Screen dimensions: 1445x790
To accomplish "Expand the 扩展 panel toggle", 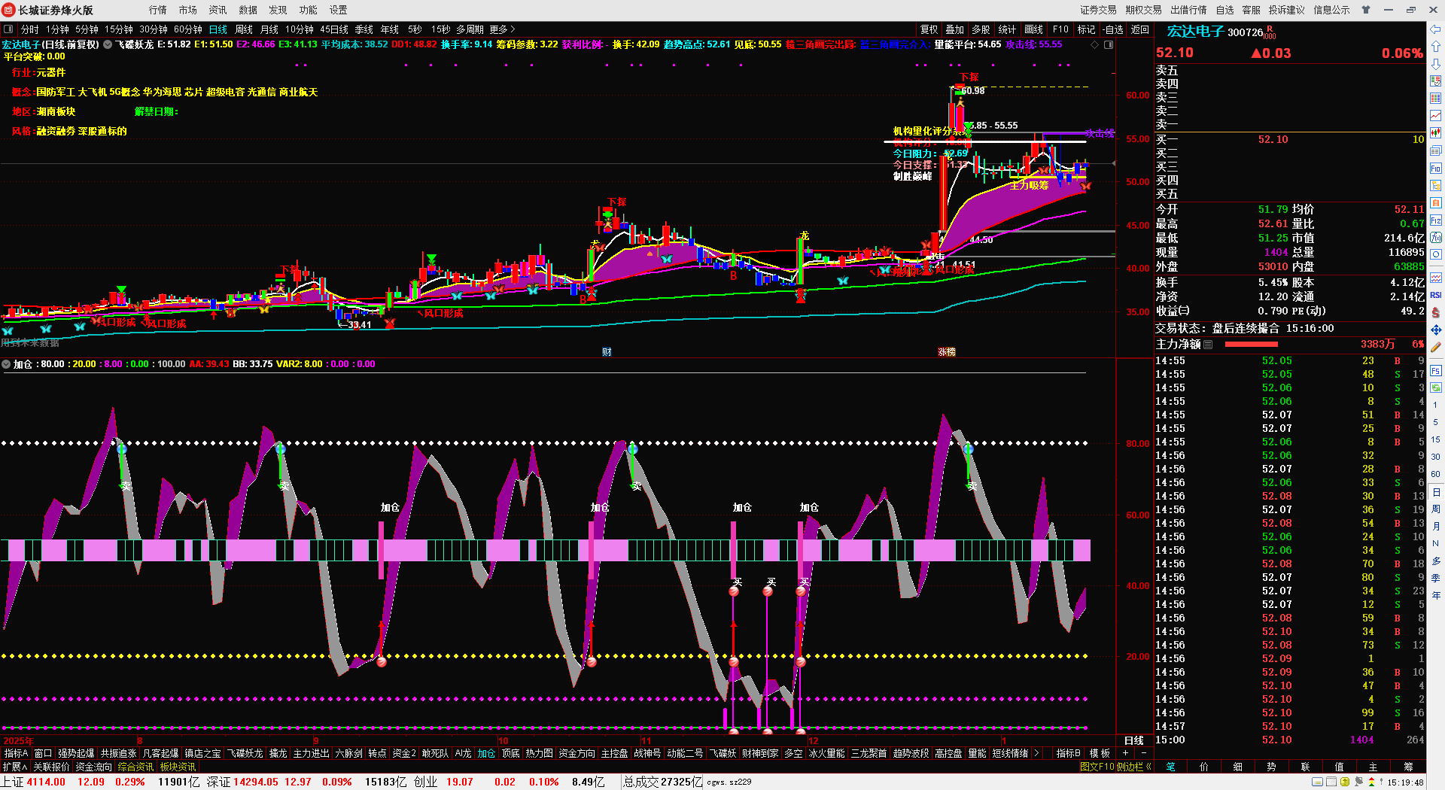I will pos(14,767).
